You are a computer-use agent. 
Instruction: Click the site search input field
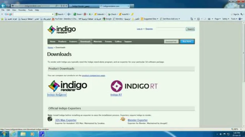tap(171, 29)
